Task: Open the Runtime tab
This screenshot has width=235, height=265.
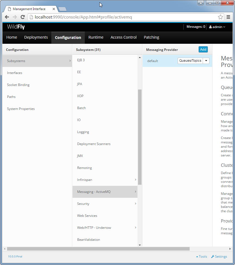Action: tap(96, 37)
